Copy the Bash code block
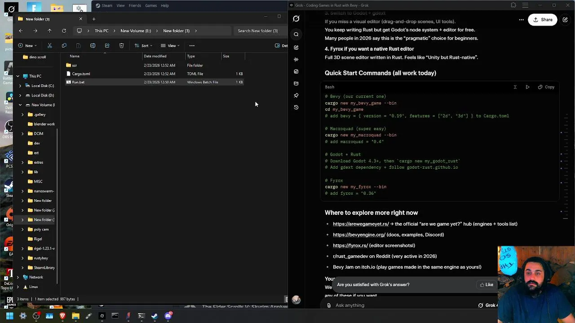This screenshot has width=575, height=323. coord(546,87)
